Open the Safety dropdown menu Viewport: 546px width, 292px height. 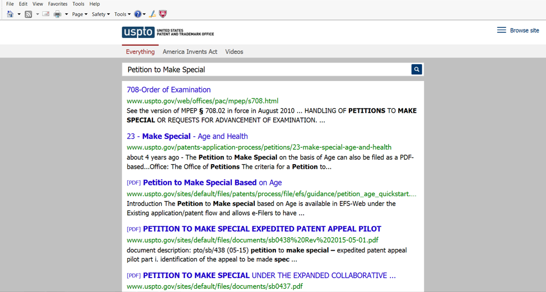click(x=101, y=14)
